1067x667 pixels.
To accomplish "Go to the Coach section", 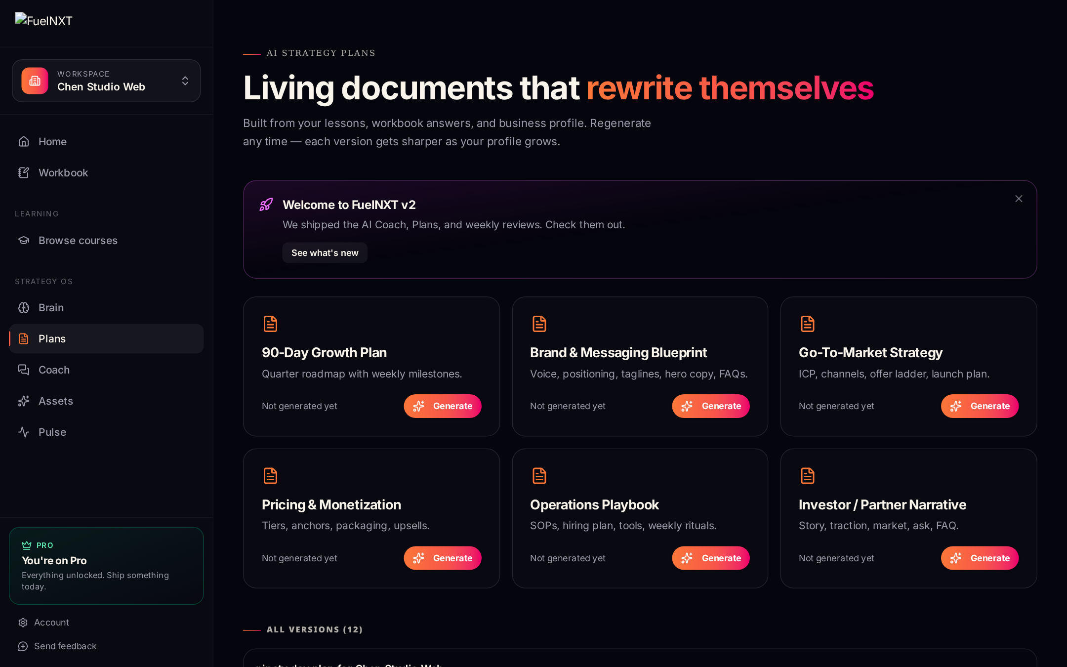I will click(x=106, y=370).
